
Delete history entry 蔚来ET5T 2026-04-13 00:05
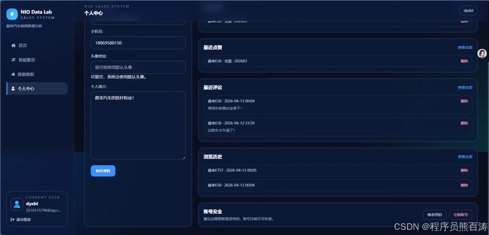tap(464, 170)
